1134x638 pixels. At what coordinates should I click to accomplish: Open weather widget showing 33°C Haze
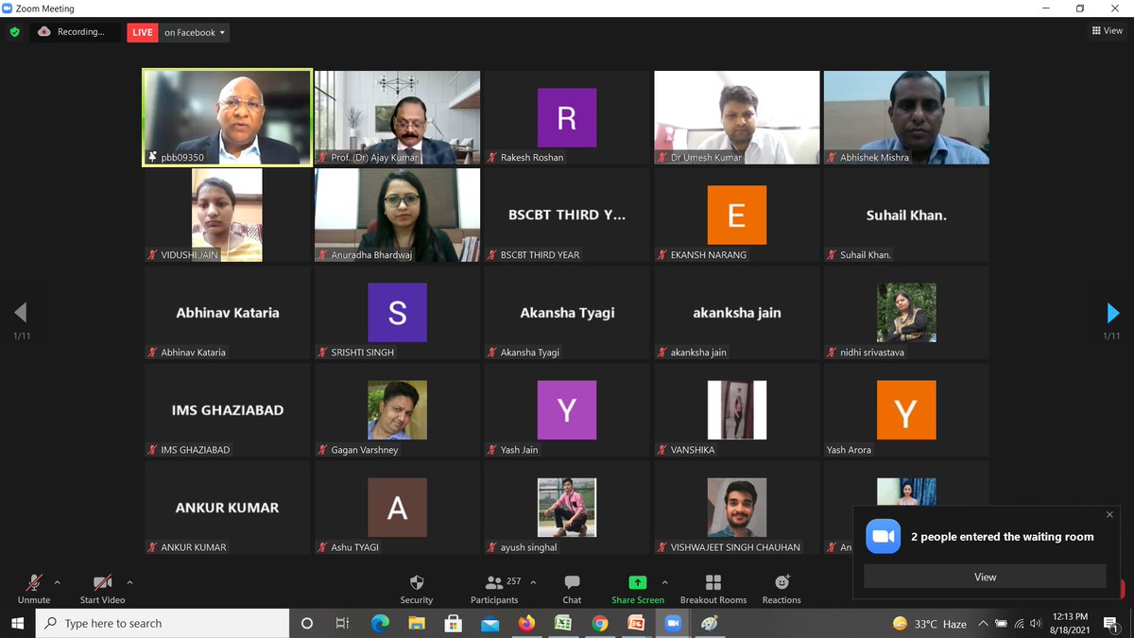(x=930, y=623)
